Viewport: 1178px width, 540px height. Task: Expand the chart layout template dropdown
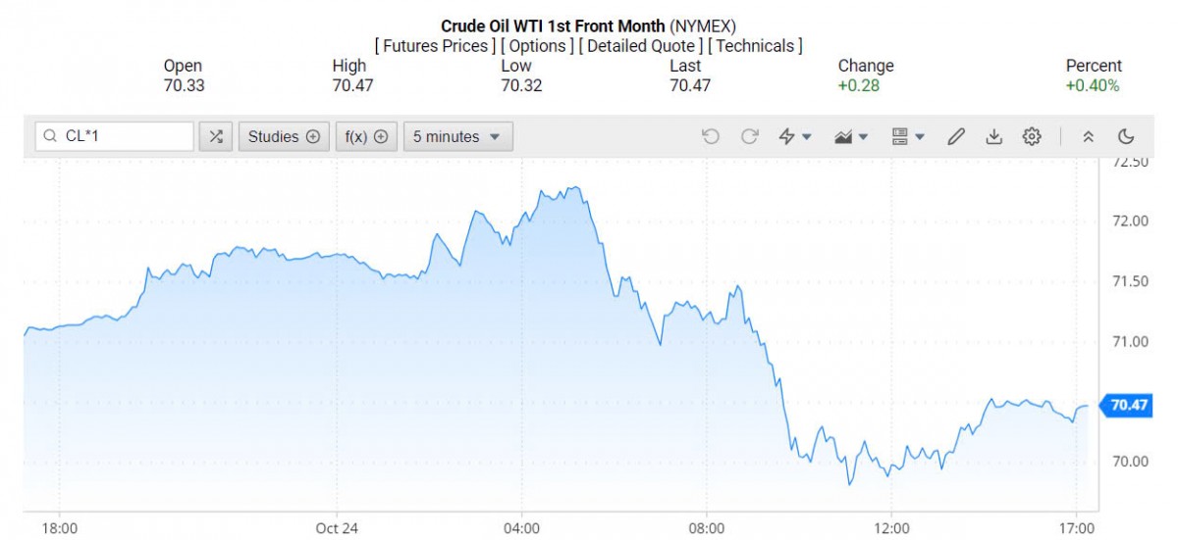(907, 137)
